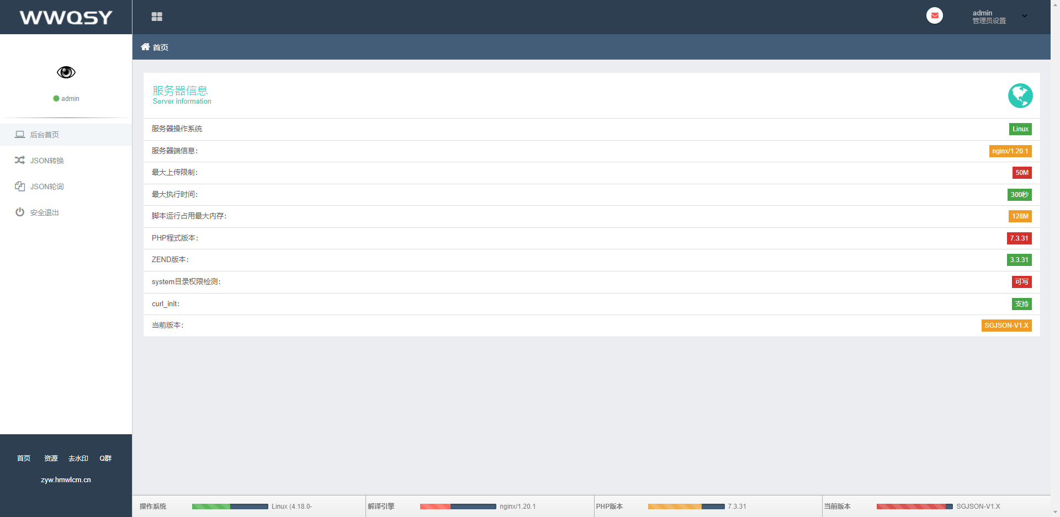Expand the admin dropdown chevron
1060x517 pixels.
[1025, 17]
